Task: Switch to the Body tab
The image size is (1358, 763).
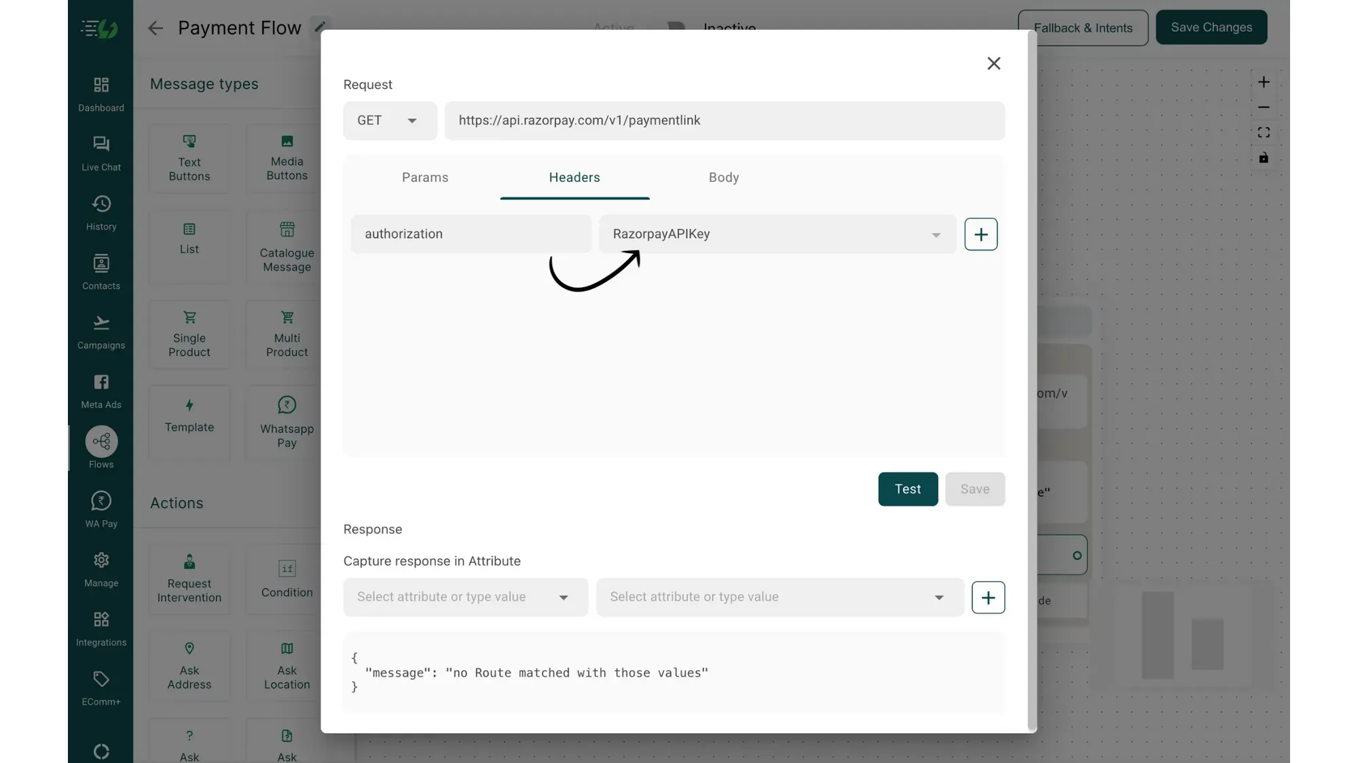Action: (723, 177)
